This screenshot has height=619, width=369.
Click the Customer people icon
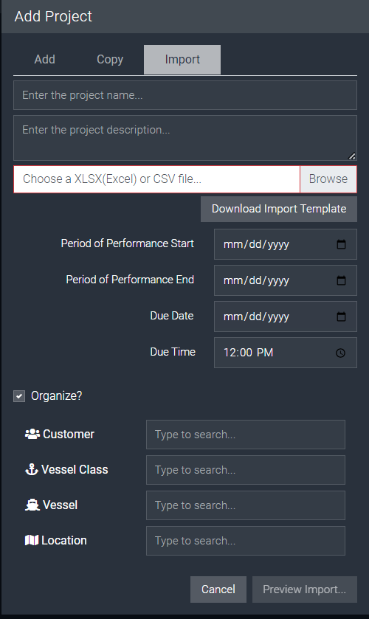point(32,435)
